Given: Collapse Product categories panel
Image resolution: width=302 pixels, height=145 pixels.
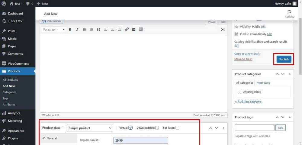Looking at the screenshot, I should tap(290, 74).
